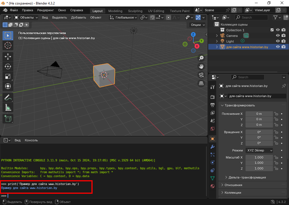This screenshot has width=289, height=205.
Task: Select the Rotate tool
Action: (x=8, y=66)
